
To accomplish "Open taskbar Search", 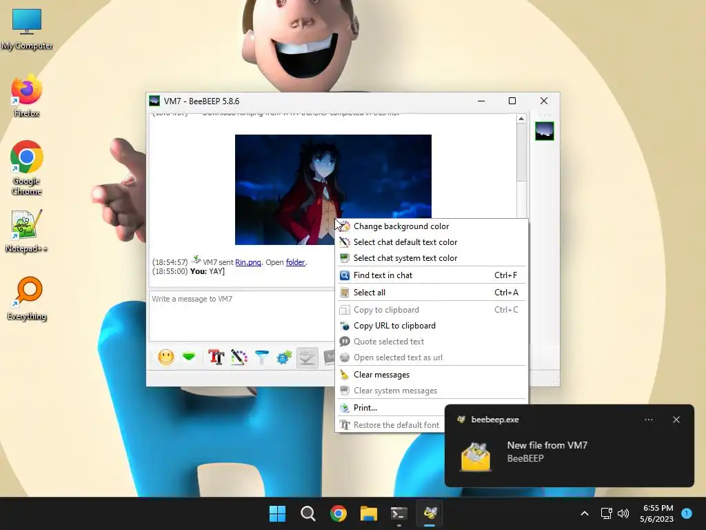I will [x=308, y=513].
